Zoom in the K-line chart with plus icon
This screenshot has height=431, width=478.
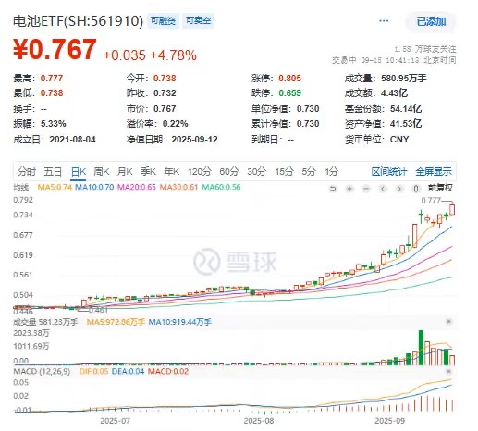point(349,189)
